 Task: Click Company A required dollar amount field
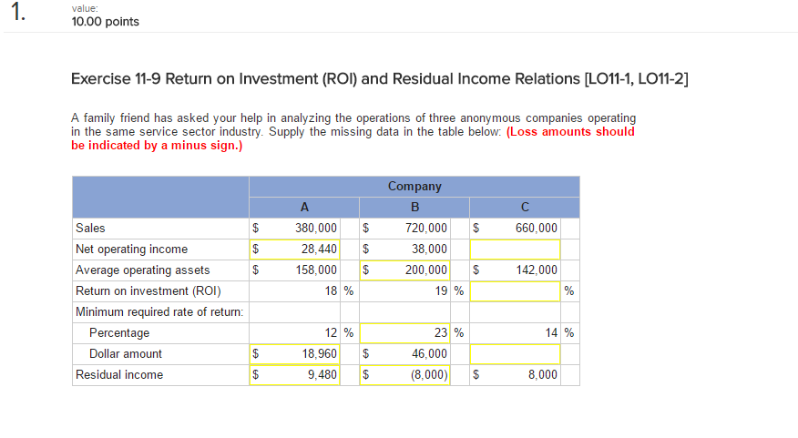point(294,353)
